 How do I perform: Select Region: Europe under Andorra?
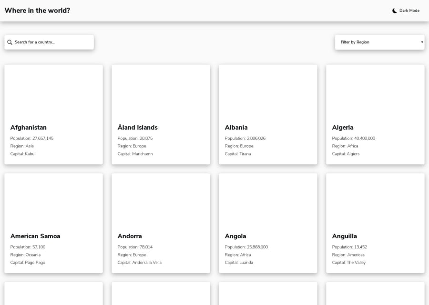pyautogui.click(x=132, y=254)
